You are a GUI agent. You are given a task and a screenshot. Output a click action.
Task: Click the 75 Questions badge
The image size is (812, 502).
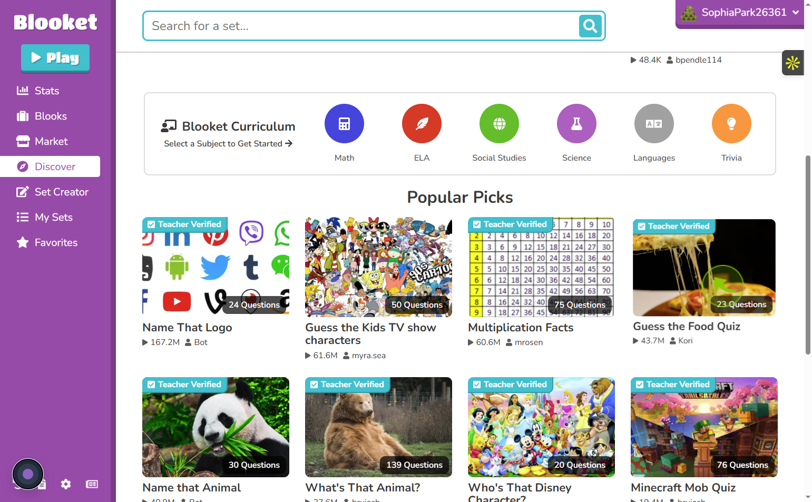click(580, 305)
